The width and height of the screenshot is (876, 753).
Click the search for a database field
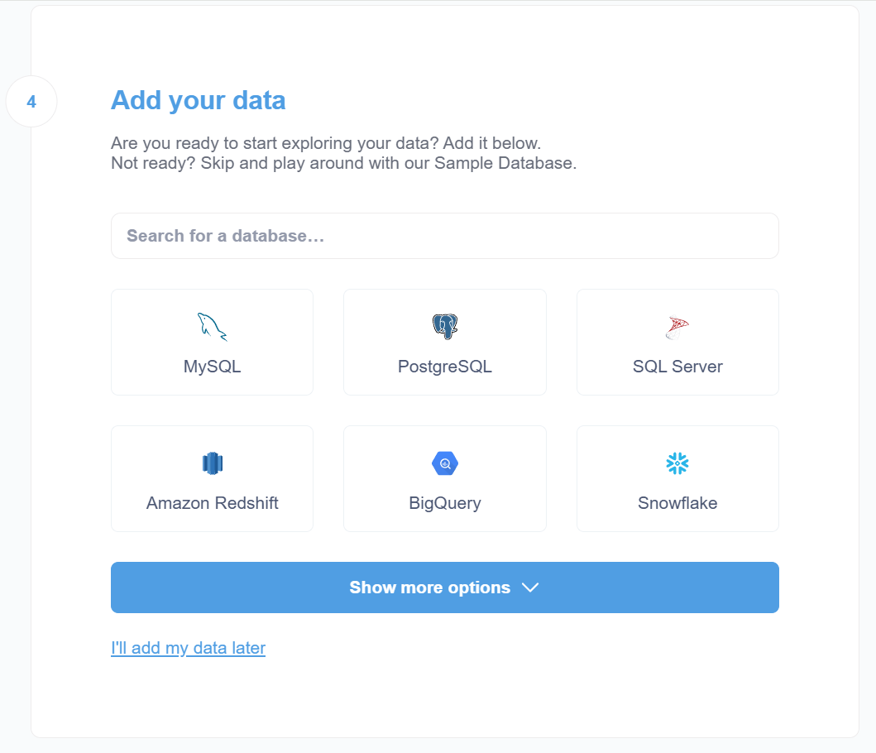444,236
